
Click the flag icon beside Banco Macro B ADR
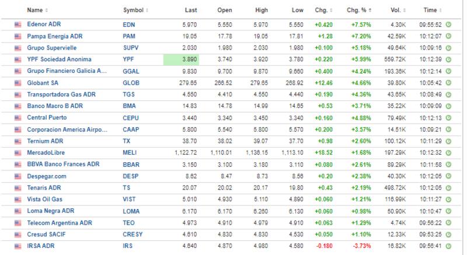[18, 106]
